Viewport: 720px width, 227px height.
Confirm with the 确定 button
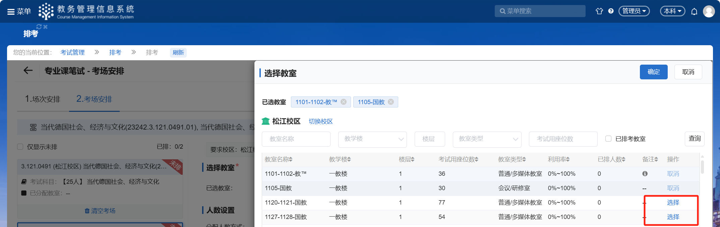(653, 72)
